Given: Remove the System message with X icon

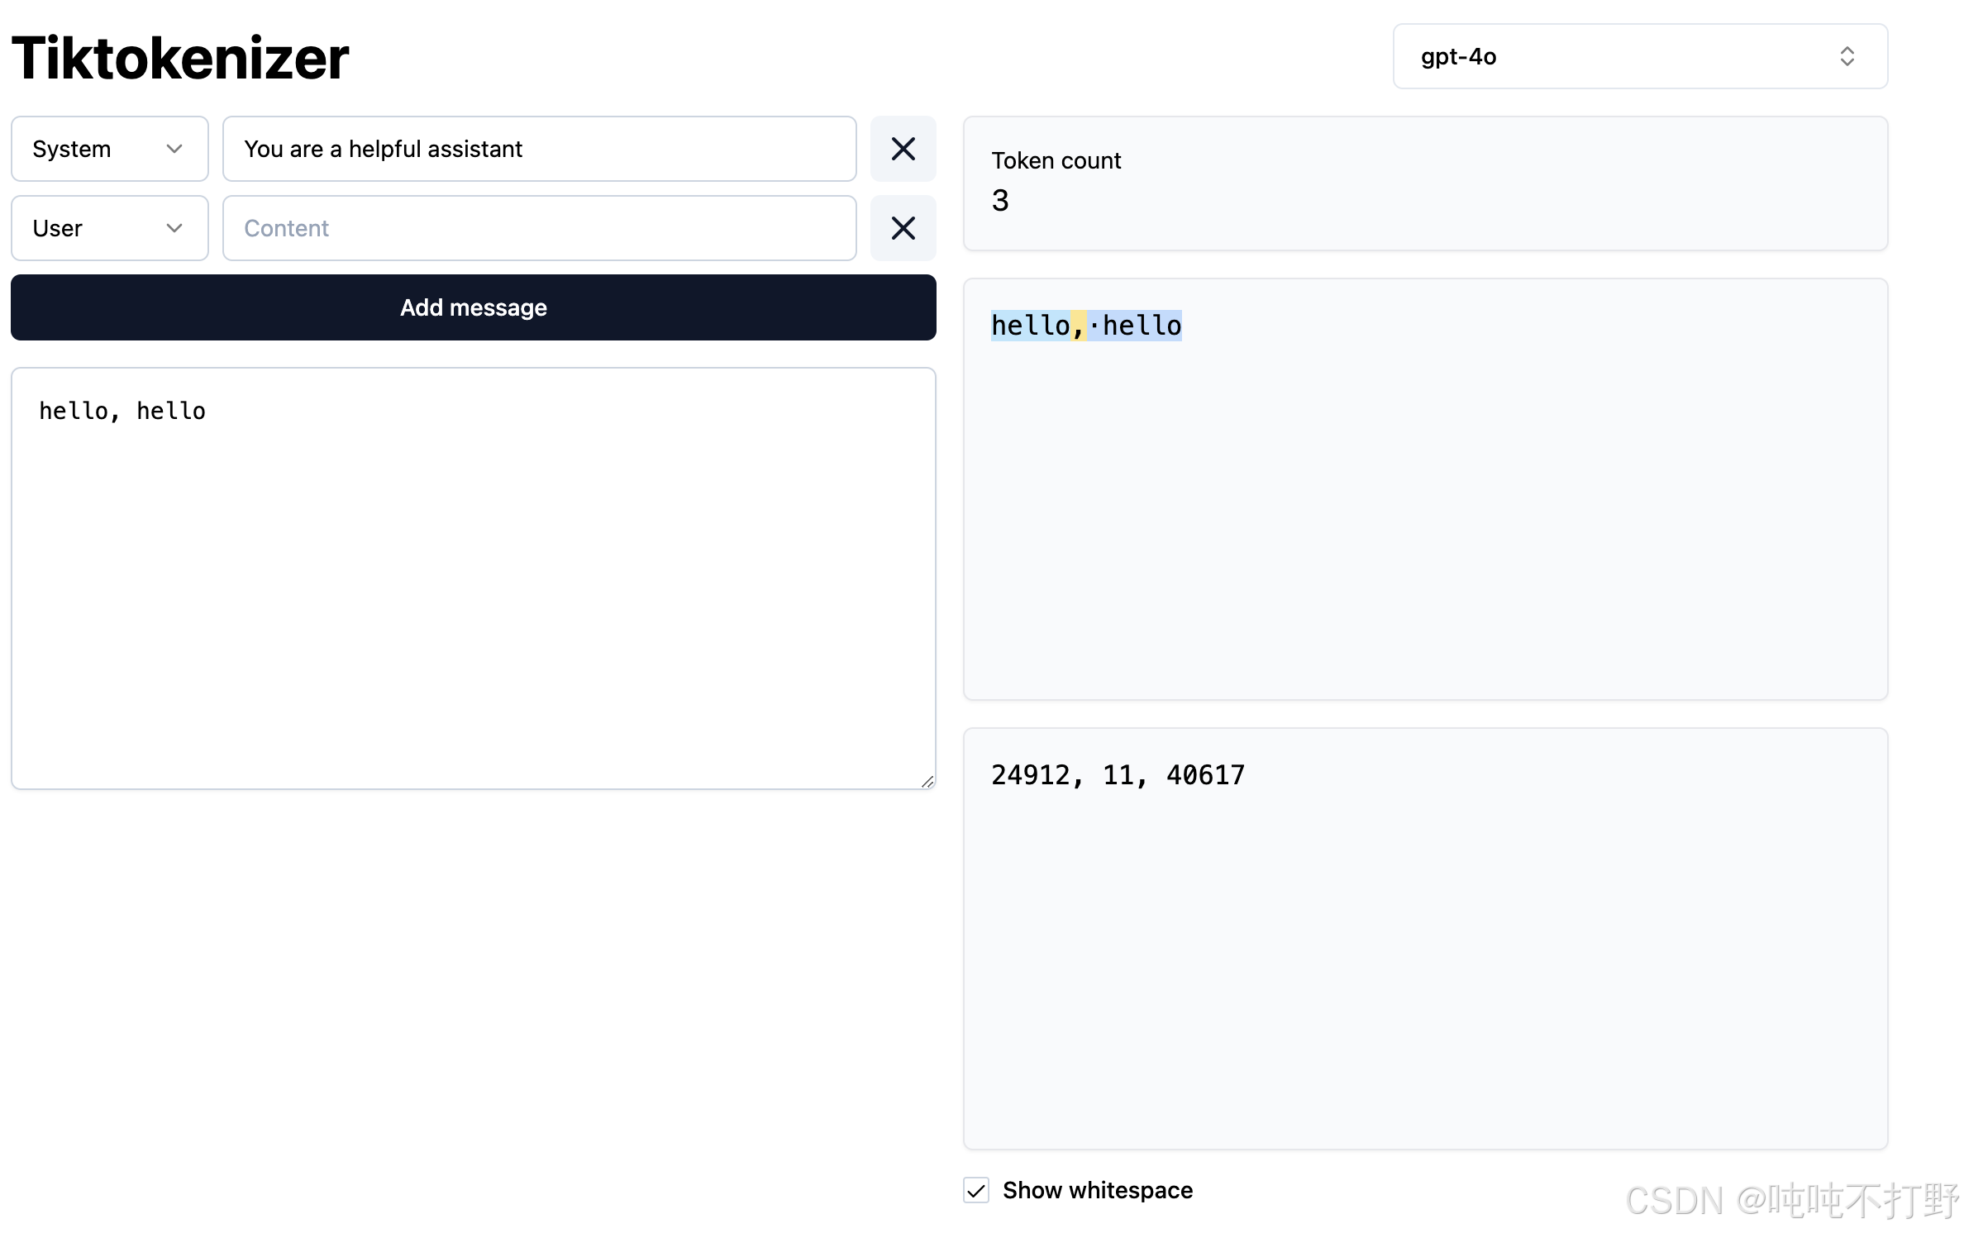Looking at the screenshot, I should pos(903,149).
